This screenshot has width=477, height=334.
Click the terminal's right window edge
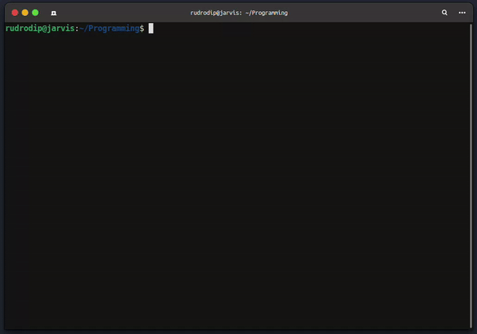coord(472,175)
